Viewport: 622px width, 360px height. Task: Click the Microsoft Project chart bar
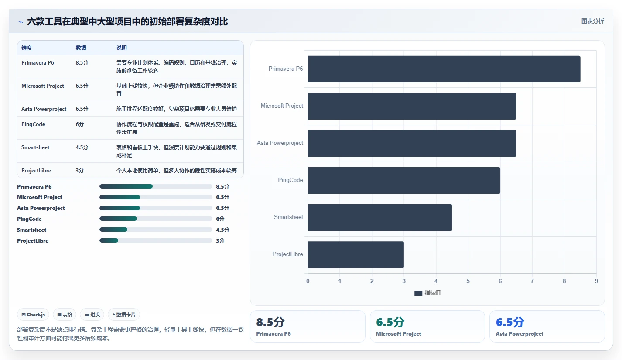[x=412, y=106]
